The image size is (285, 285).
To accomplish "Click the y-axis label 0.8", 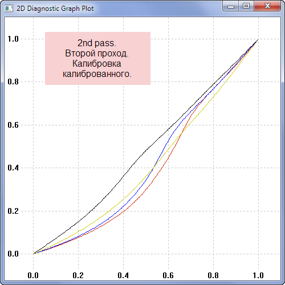I will click(13, 82).
